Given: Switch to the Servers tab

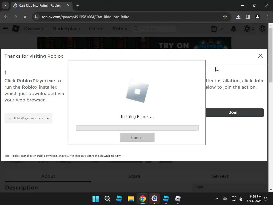Looking at the screenshot, I should [x=220, y=176].
